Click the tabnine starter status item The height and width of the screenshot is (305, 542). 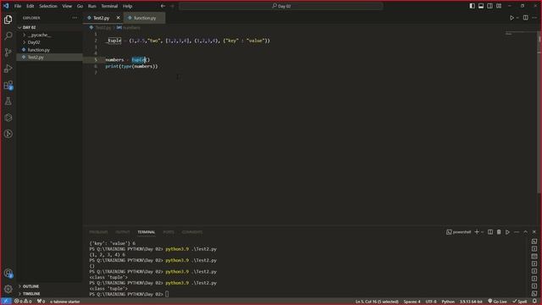[x=65, y=302]
